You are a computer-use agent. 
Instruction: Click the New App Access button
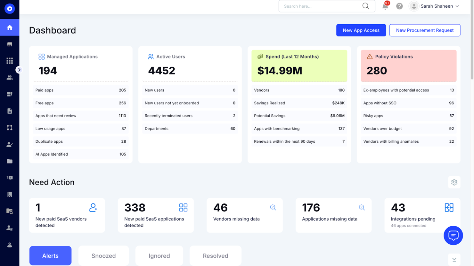pos(361,30)
